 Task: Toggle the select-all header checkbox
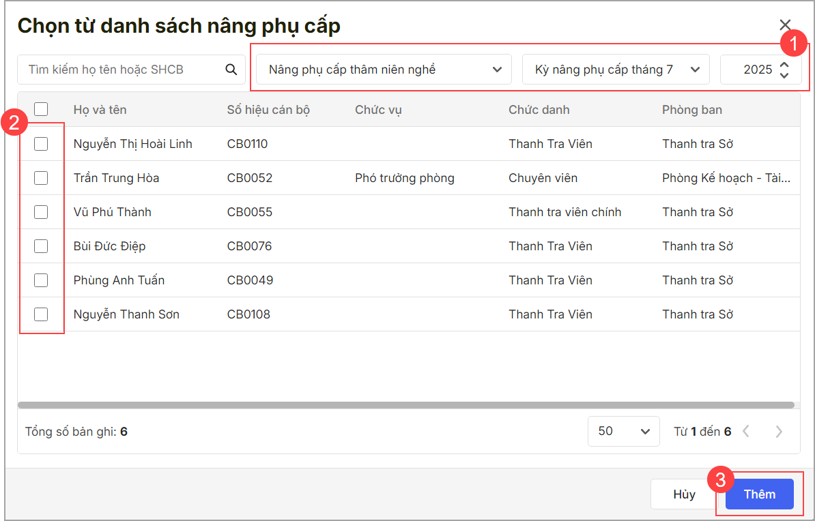(x=41, y=109)
